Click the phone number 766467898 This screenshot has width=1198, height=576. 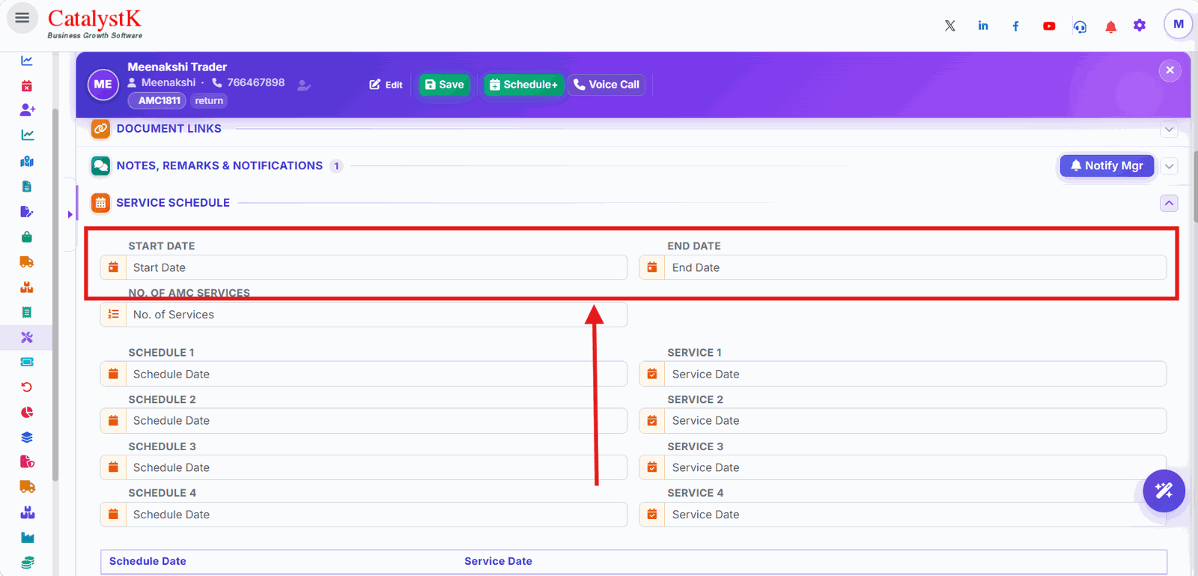coord(256,82)
